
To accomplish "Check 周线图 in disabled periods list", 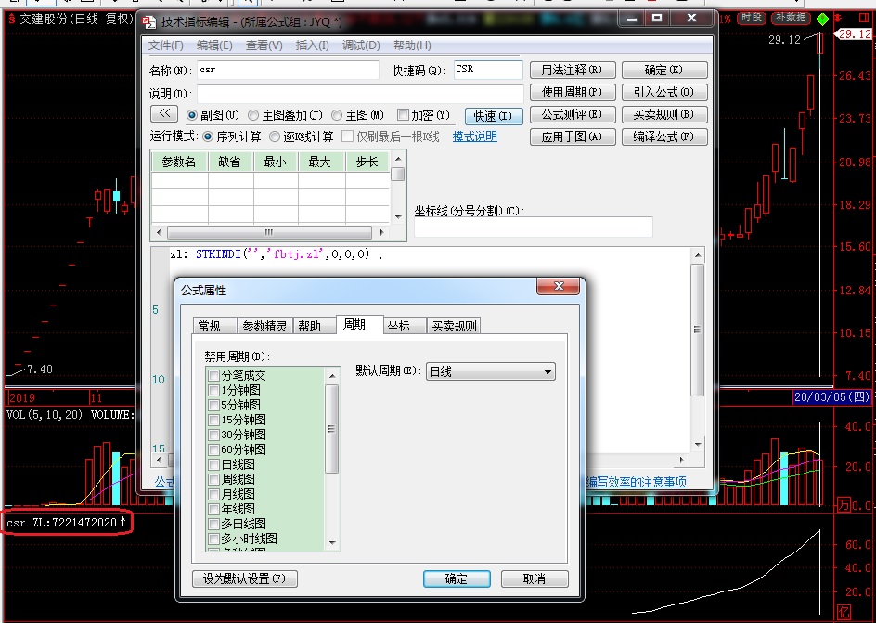I will (213, 479).
